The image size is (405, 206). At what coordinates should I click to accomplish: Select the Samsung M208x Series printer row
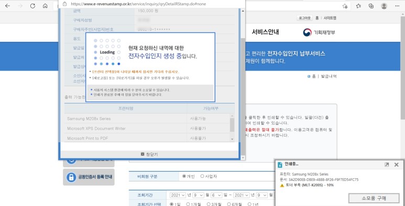point(147,119)
